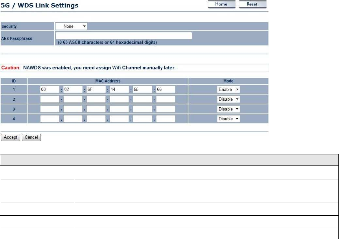Click the first MAC field in row 2

49,99
